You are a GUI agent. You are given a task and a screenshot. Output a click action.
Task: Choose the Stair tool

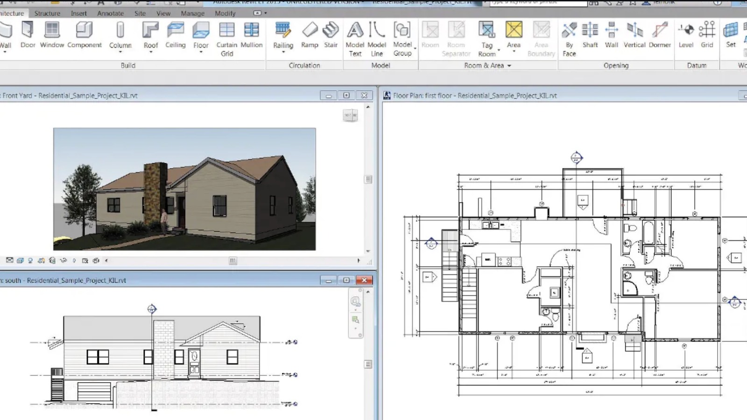331,35
